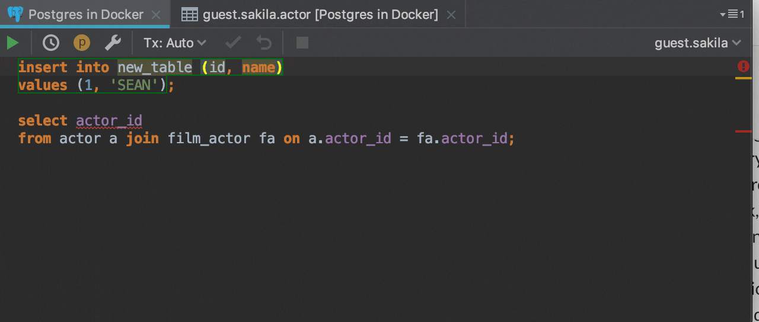Open settings via the wrench icon

[113, 43]
